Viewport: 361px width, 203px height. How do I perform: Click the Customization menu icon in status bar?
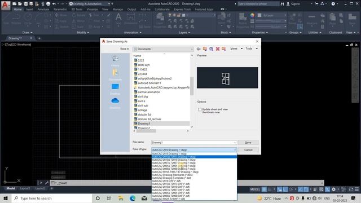(356, 189)
